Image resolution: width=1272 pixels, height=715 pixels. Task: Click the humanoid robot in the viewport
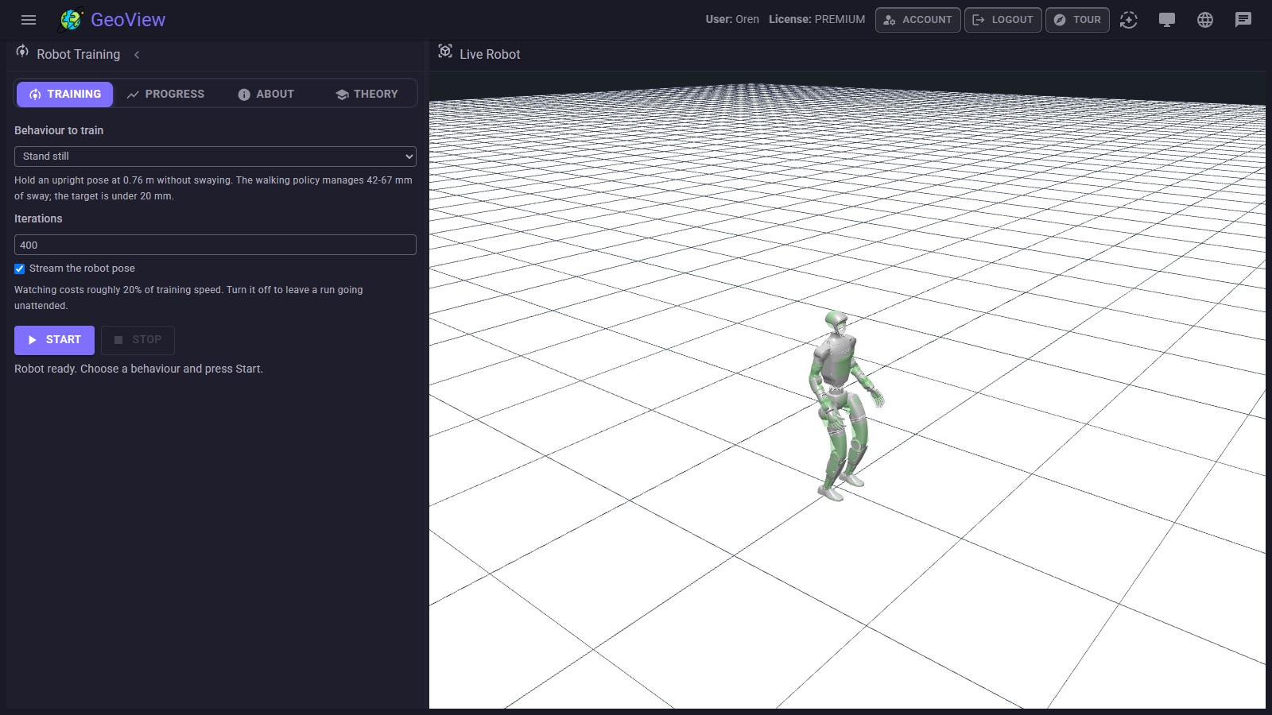[x=843, y=407]
